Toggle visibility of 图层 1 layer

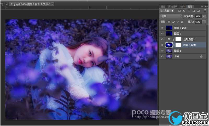pyautogui.click(x=162, y=51)
